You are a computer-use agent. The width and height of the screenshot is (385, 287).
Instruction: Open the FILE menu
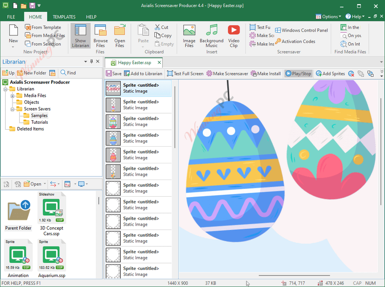(11, 17)
